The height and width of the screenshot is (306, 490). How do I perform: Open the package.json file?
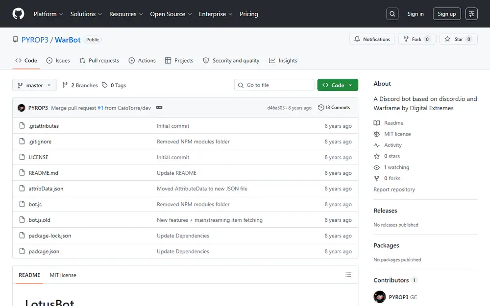click(44, 251)
